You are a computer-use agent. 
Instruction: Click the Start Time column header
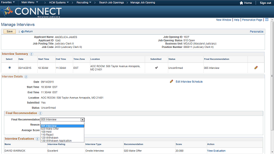[44, 59]
